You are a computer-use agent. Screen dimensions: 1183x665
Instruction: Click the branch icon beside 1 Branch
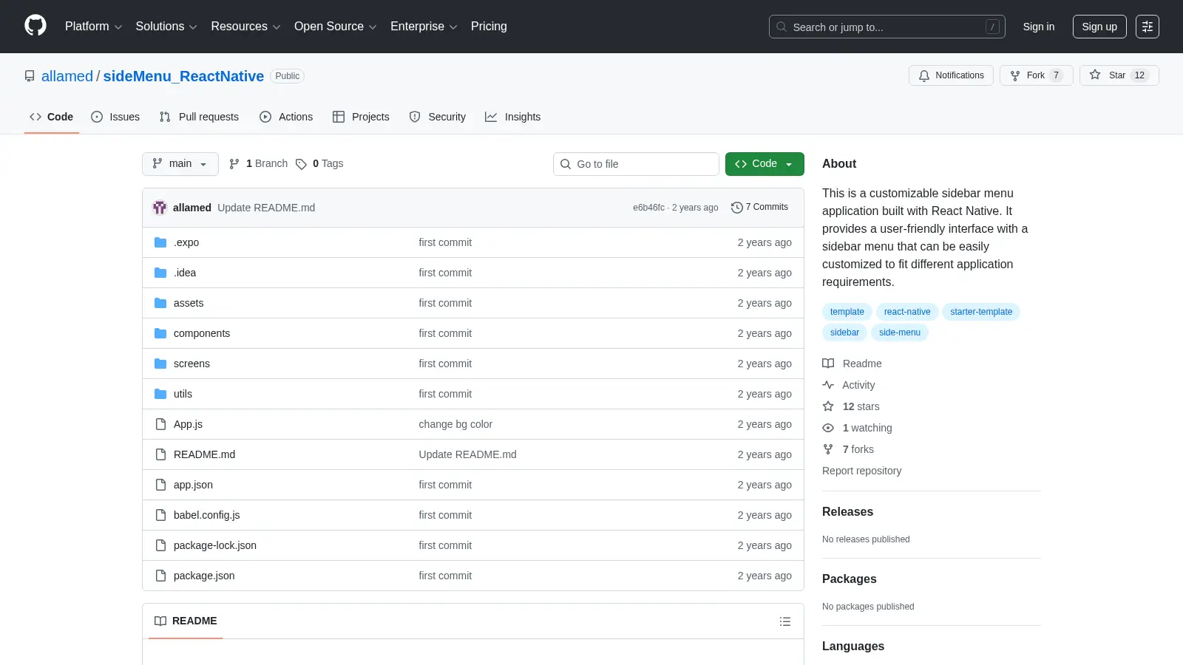(x=234, y=164)
